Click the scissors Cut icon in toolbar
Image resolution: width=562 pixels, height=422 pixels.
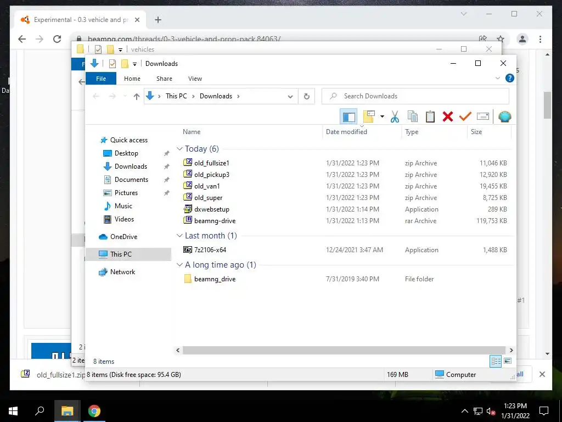tap(395, 116)
